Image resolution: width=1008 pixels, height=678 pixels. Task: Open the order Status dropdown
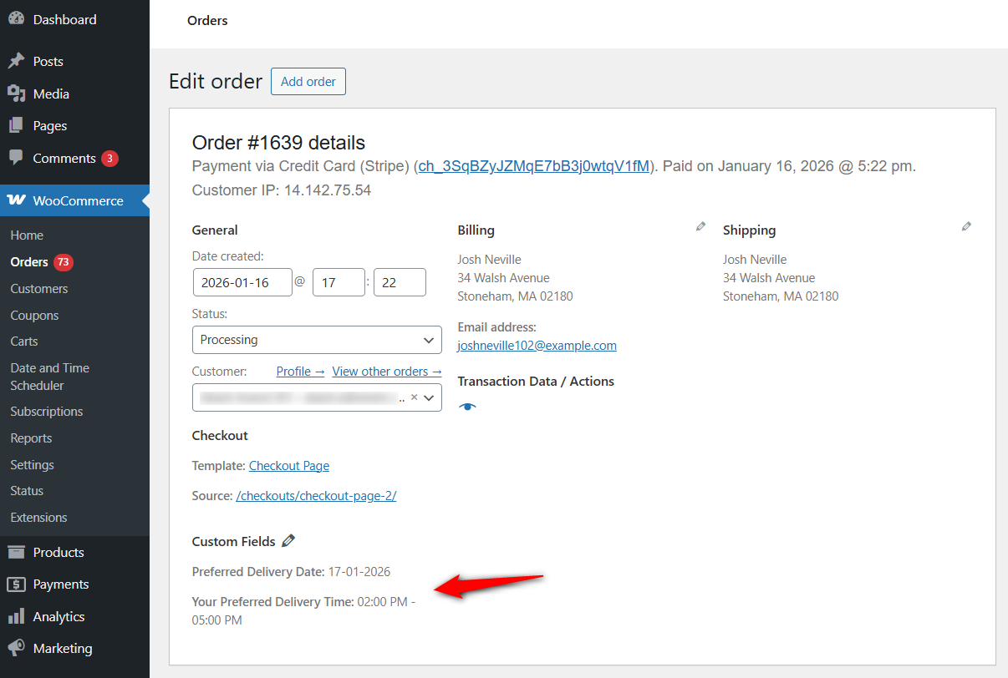(x=317, y=340)
